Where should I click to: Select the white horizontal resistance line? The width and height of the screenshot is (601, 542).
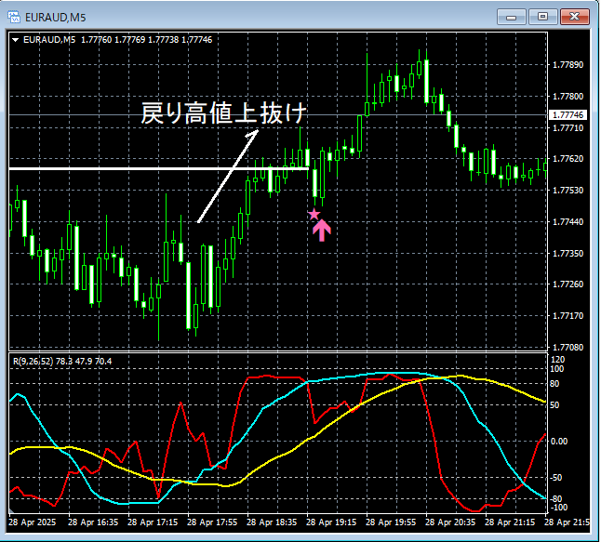click(x=159, y=168)
